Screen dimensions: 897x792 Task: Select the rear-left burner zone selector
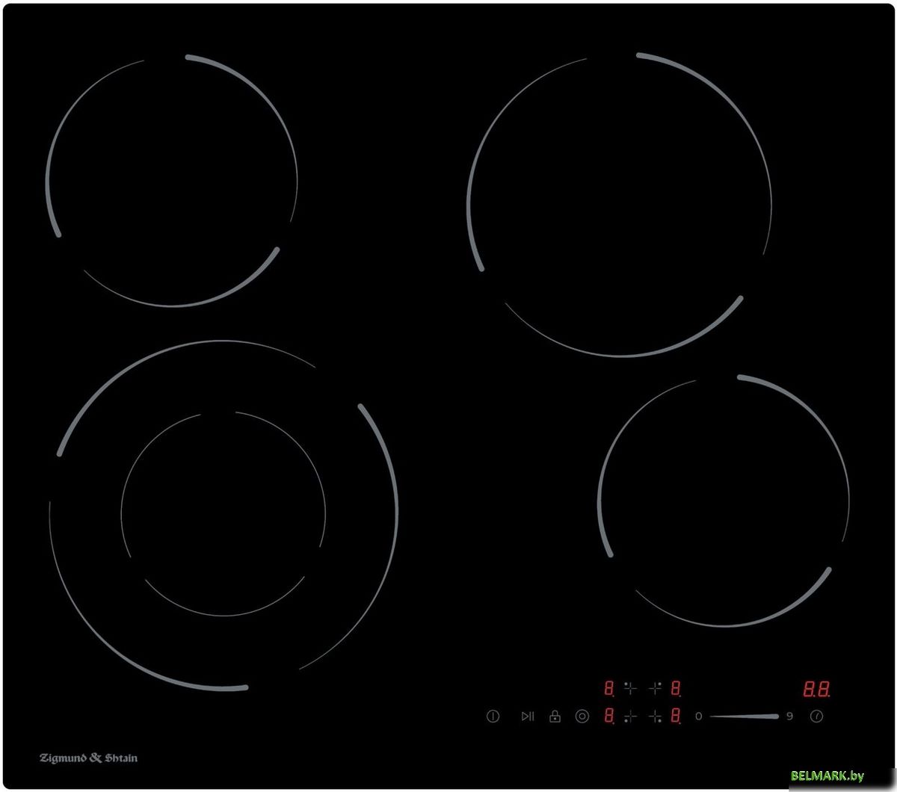[x=630, y=688]
